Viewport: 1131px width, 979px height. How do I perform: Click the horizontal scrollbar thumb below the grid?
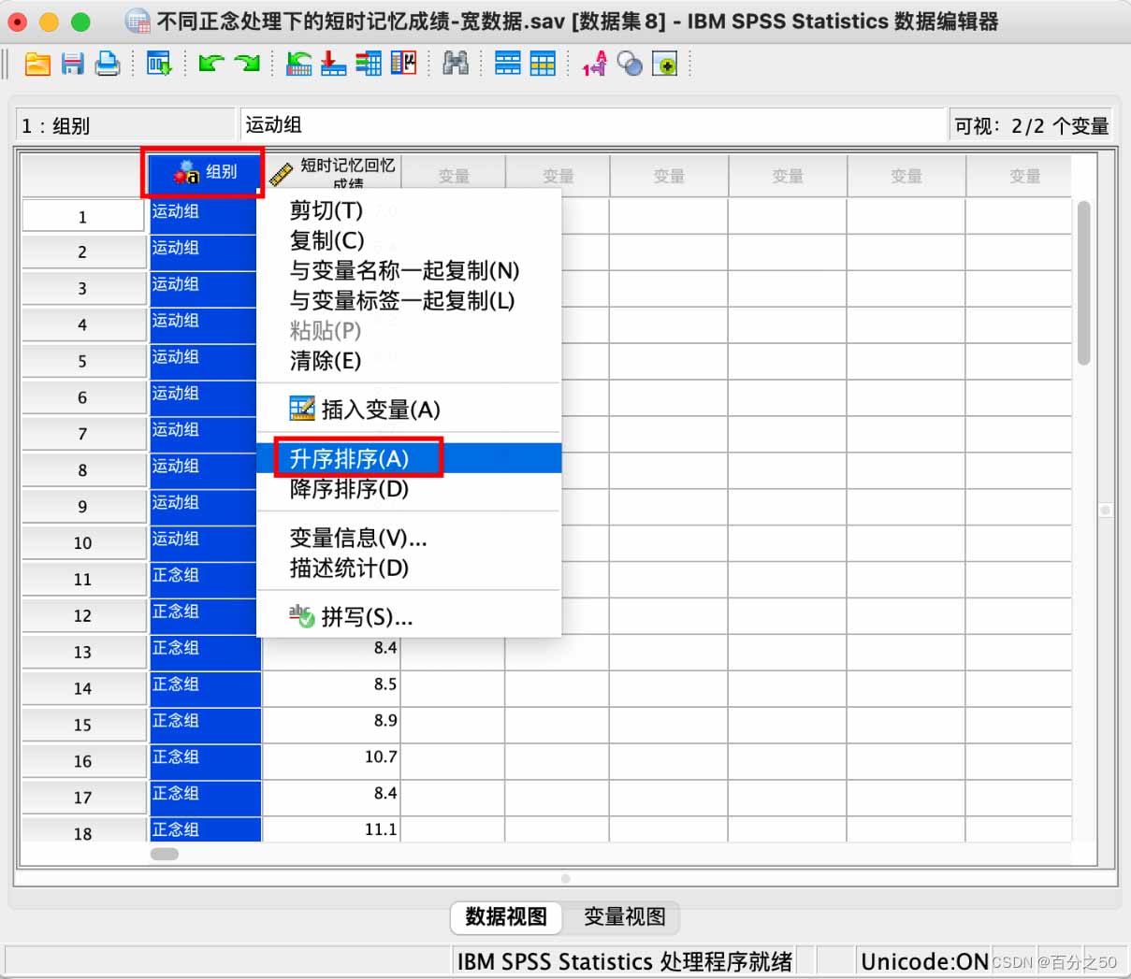click(165, 854)
